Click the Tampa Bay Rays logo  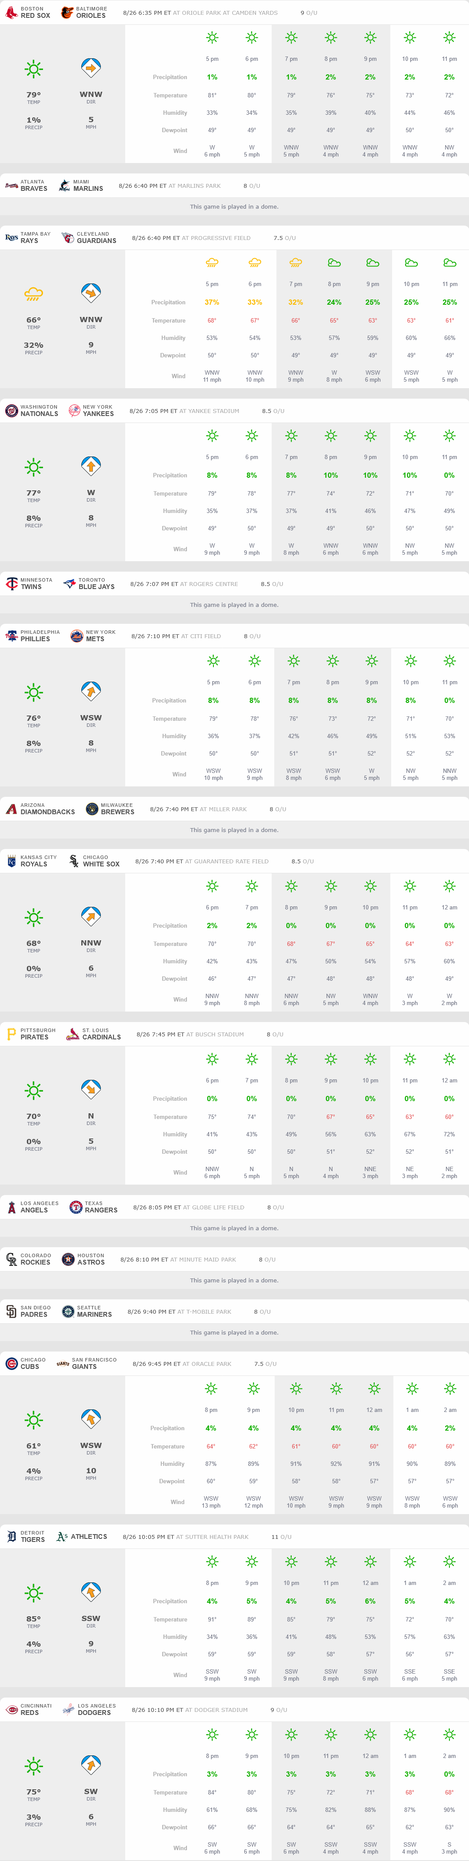pos(12,238)
